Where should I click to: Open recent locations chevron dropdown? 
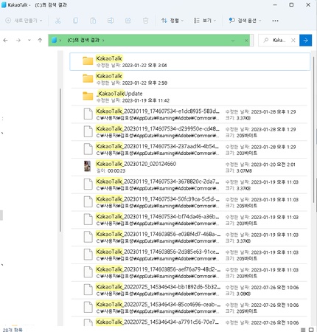click(x=29, y=40)
